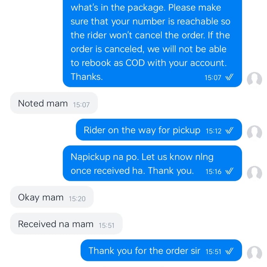Select the 'Received na mam' message bubble

tap(66, 224)
